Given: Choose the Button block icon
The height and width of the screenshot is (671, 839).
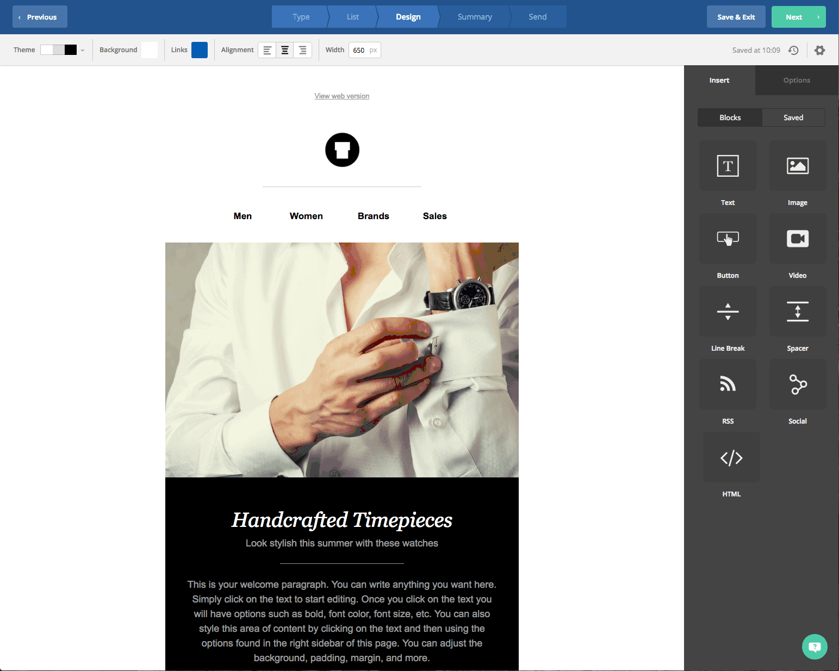Looking at the screenshot, I should coord(728,239).
